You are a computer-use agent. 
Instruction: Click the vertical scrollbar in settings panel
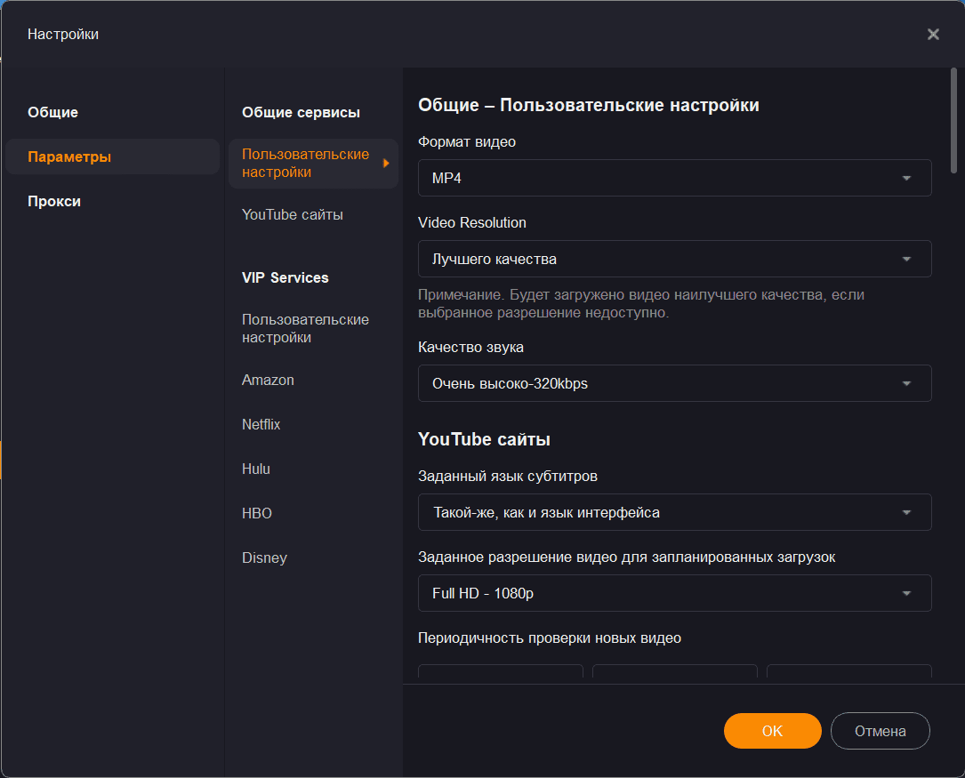tap(954, 120)
